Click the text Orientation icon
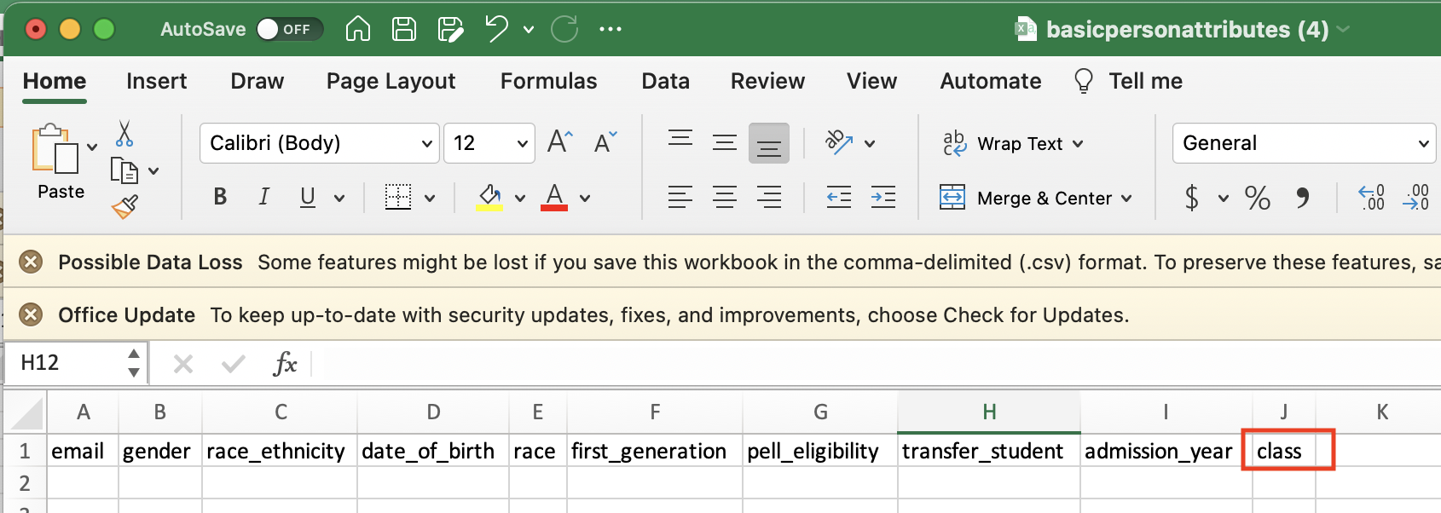The width and height of the screenshot is (1441, 513). pos(840,142)
